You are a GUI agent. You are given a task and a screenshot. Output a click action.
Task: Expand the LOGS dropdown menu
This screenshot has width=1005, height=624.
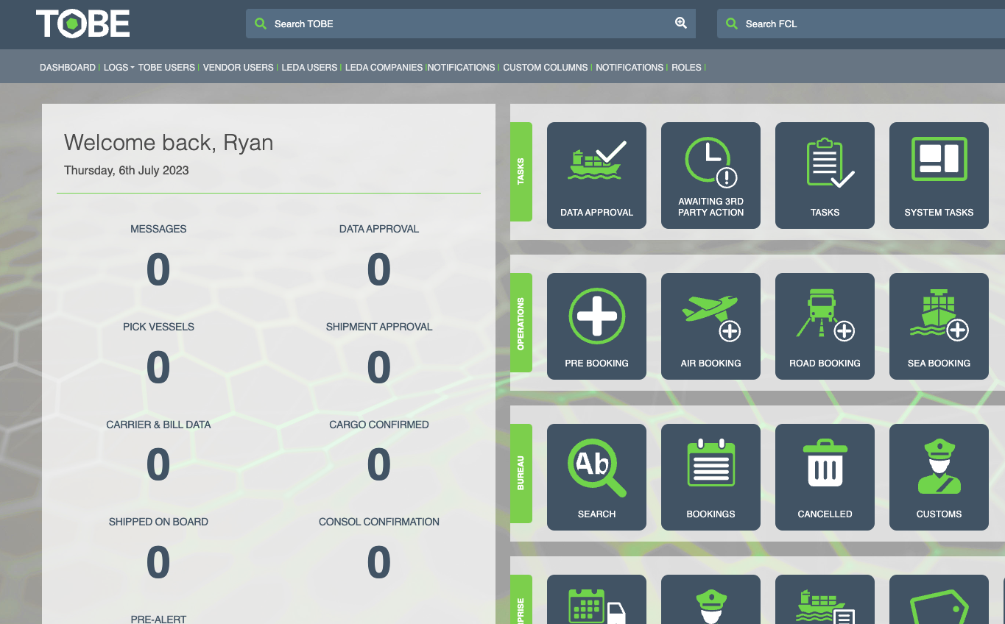pyautogui.click(x=118, y=68)
